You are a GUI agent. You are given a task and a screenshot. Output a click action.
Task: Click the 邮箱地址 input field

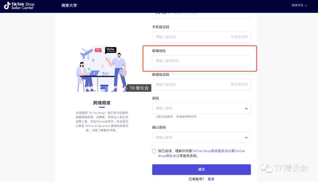[201, 61]
